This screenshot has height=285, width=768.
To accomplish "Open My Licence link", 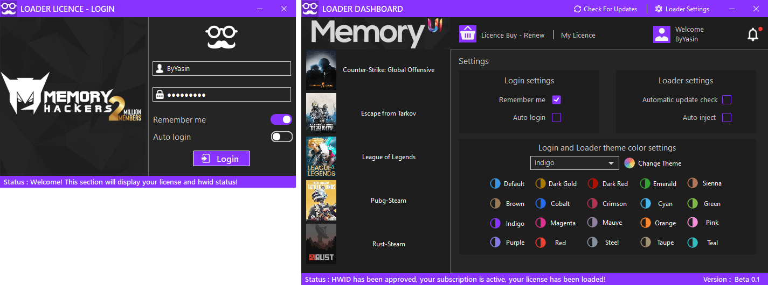I will pyautogui.click(x=578, y=35).
